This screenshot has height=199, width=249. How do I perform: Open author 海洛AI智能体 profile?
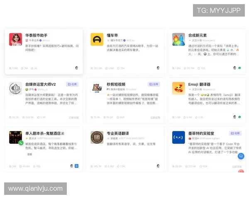coord(118,90)
